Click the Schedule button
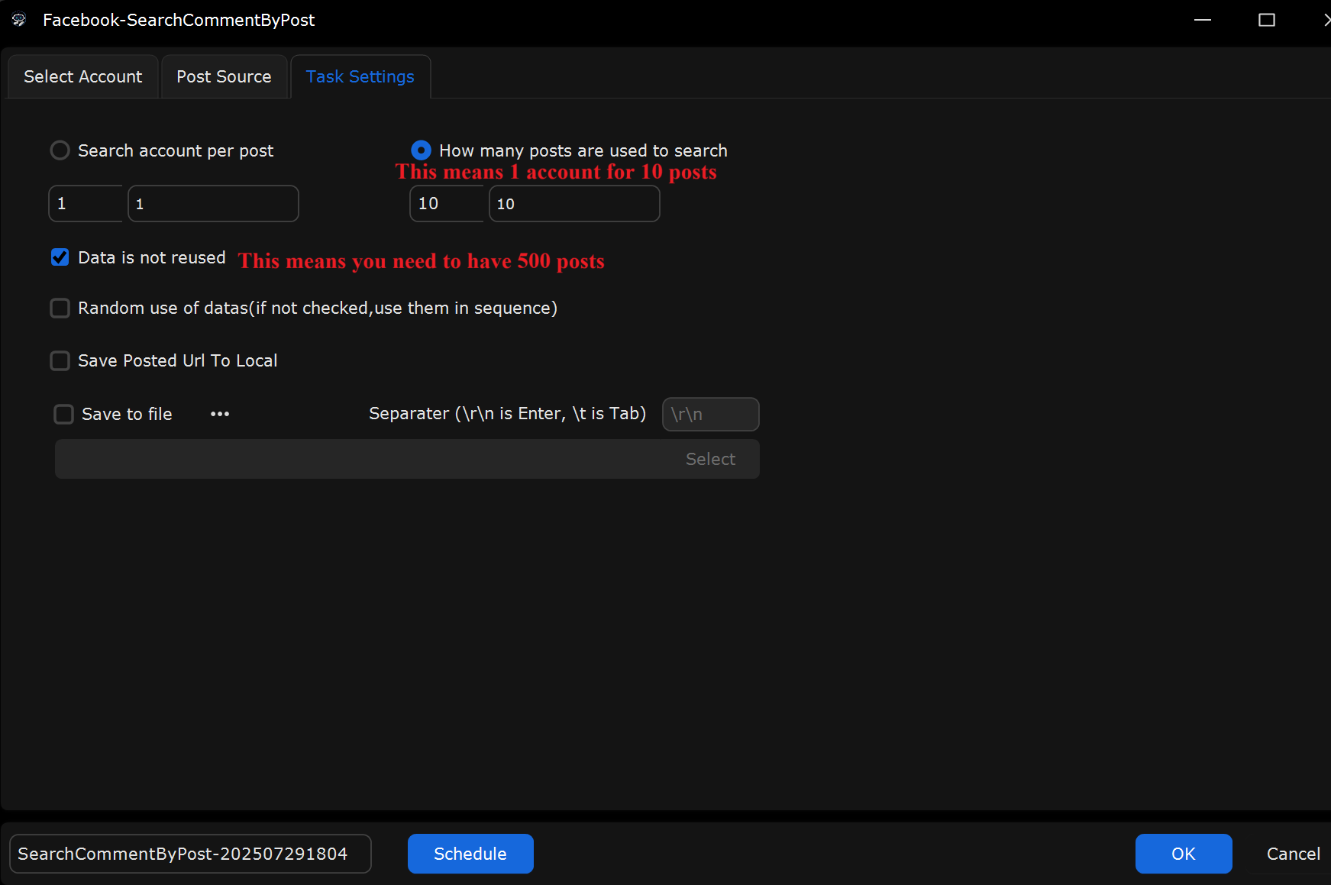Viewport: 1331px width, 885px height. point(470,854)
